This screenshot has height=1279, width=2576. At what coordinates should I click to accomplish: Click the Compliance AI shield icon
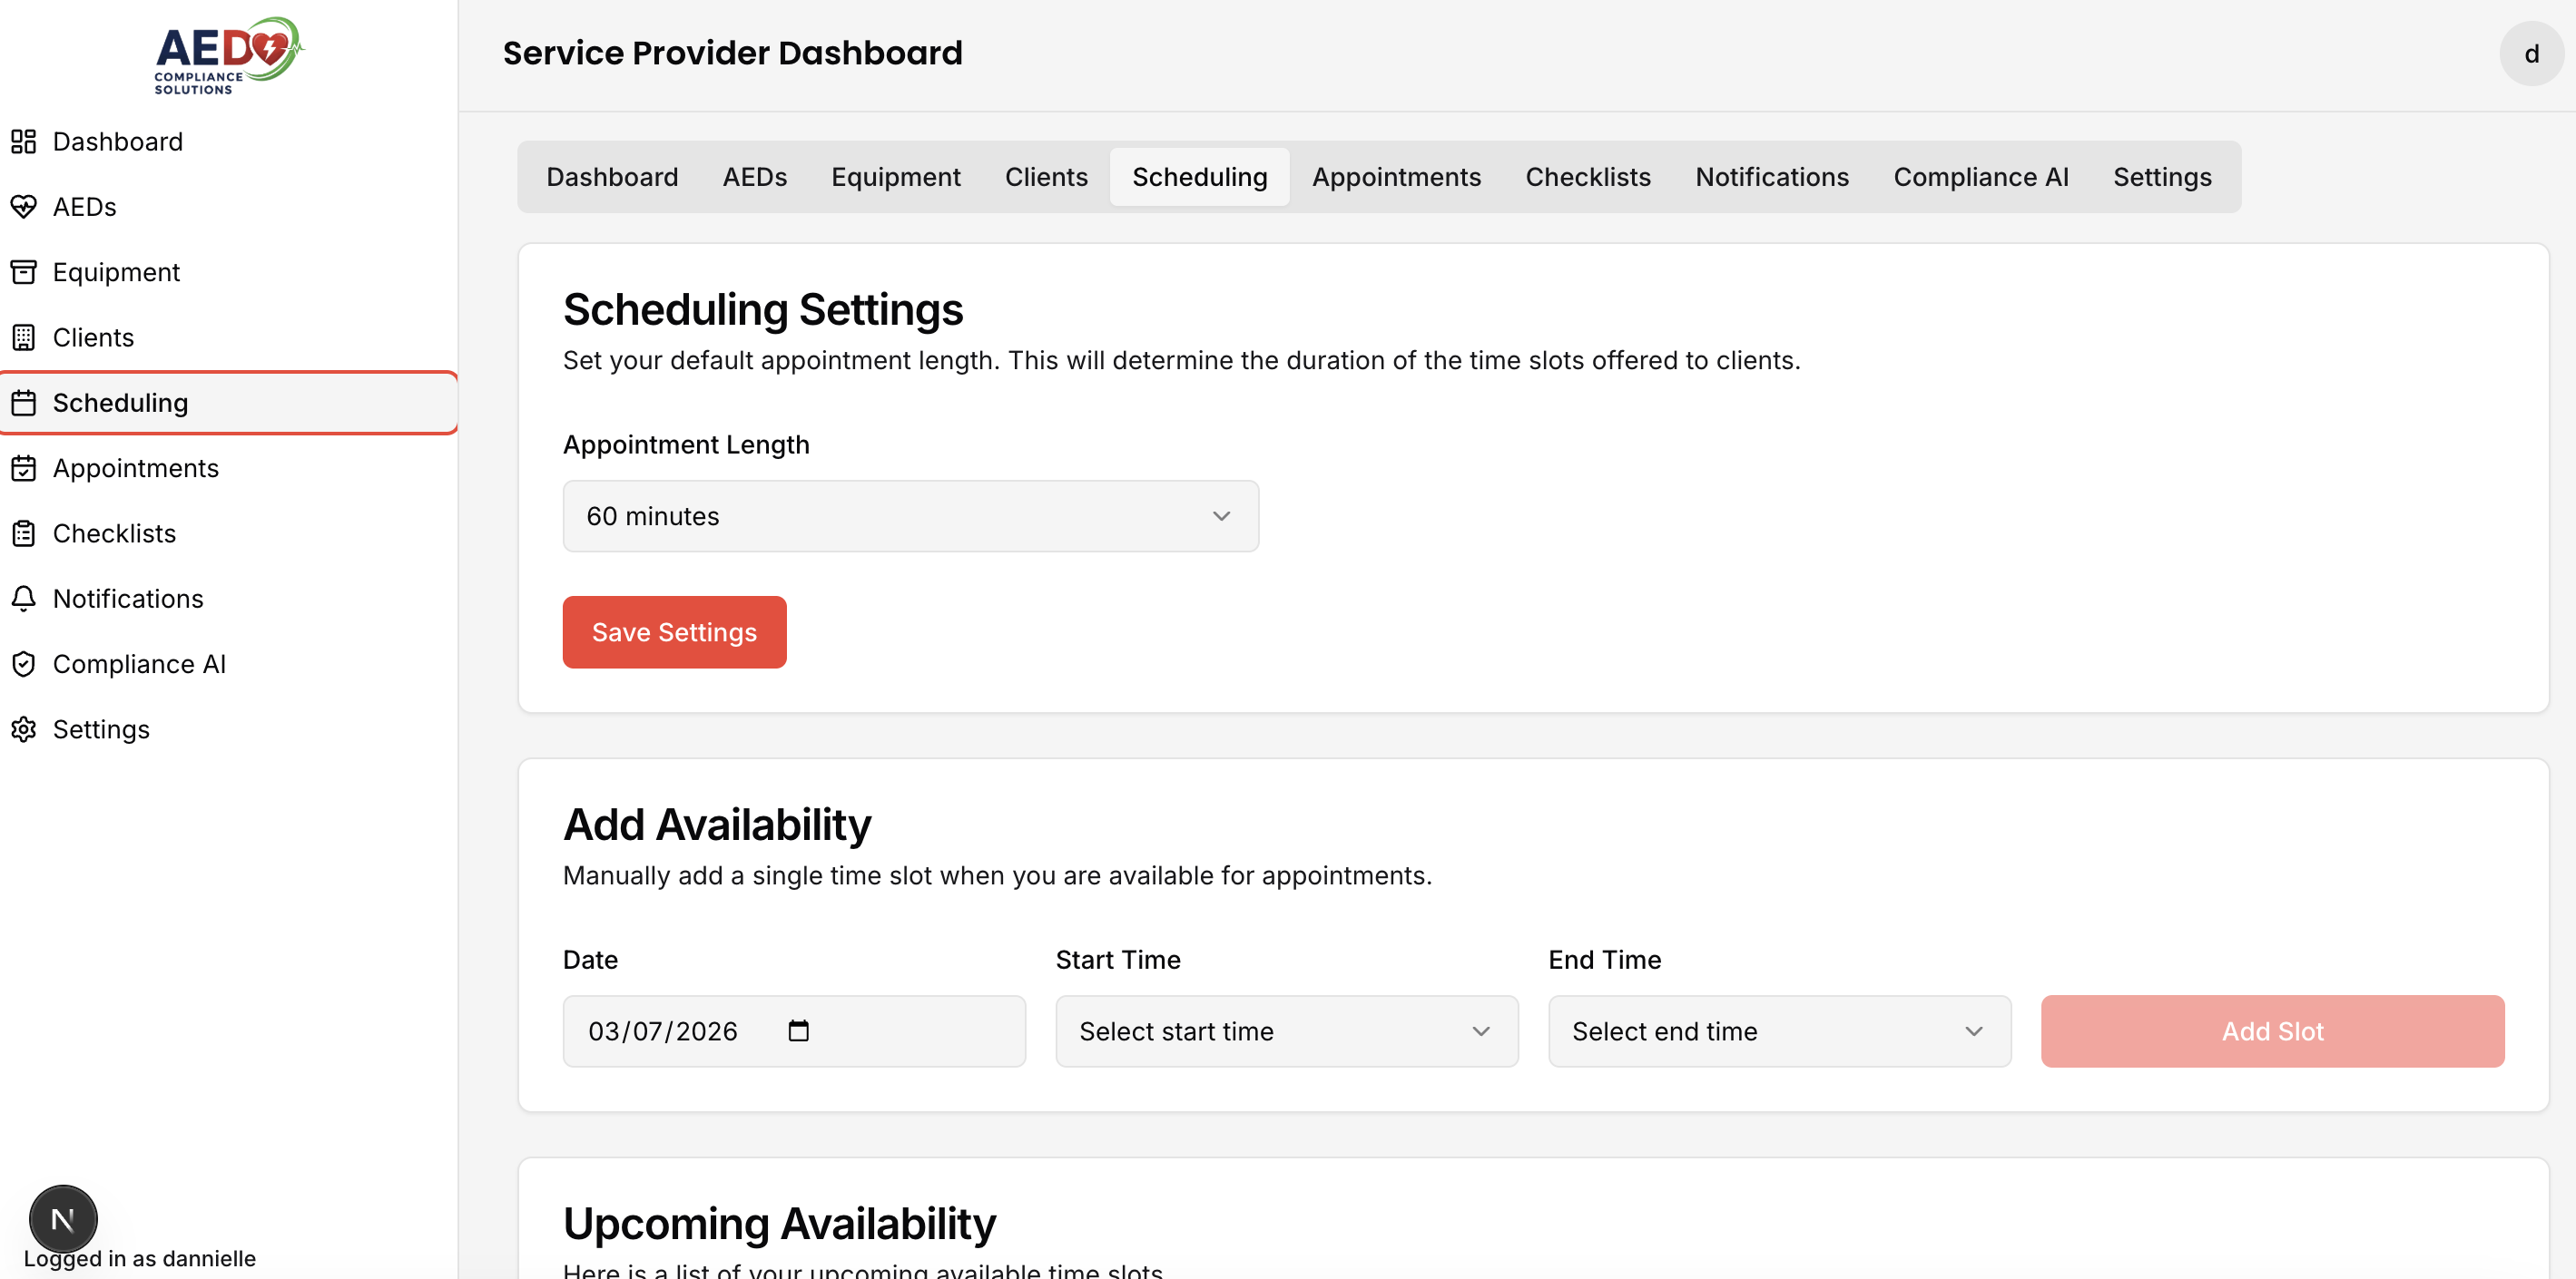[x=24, y=665]
